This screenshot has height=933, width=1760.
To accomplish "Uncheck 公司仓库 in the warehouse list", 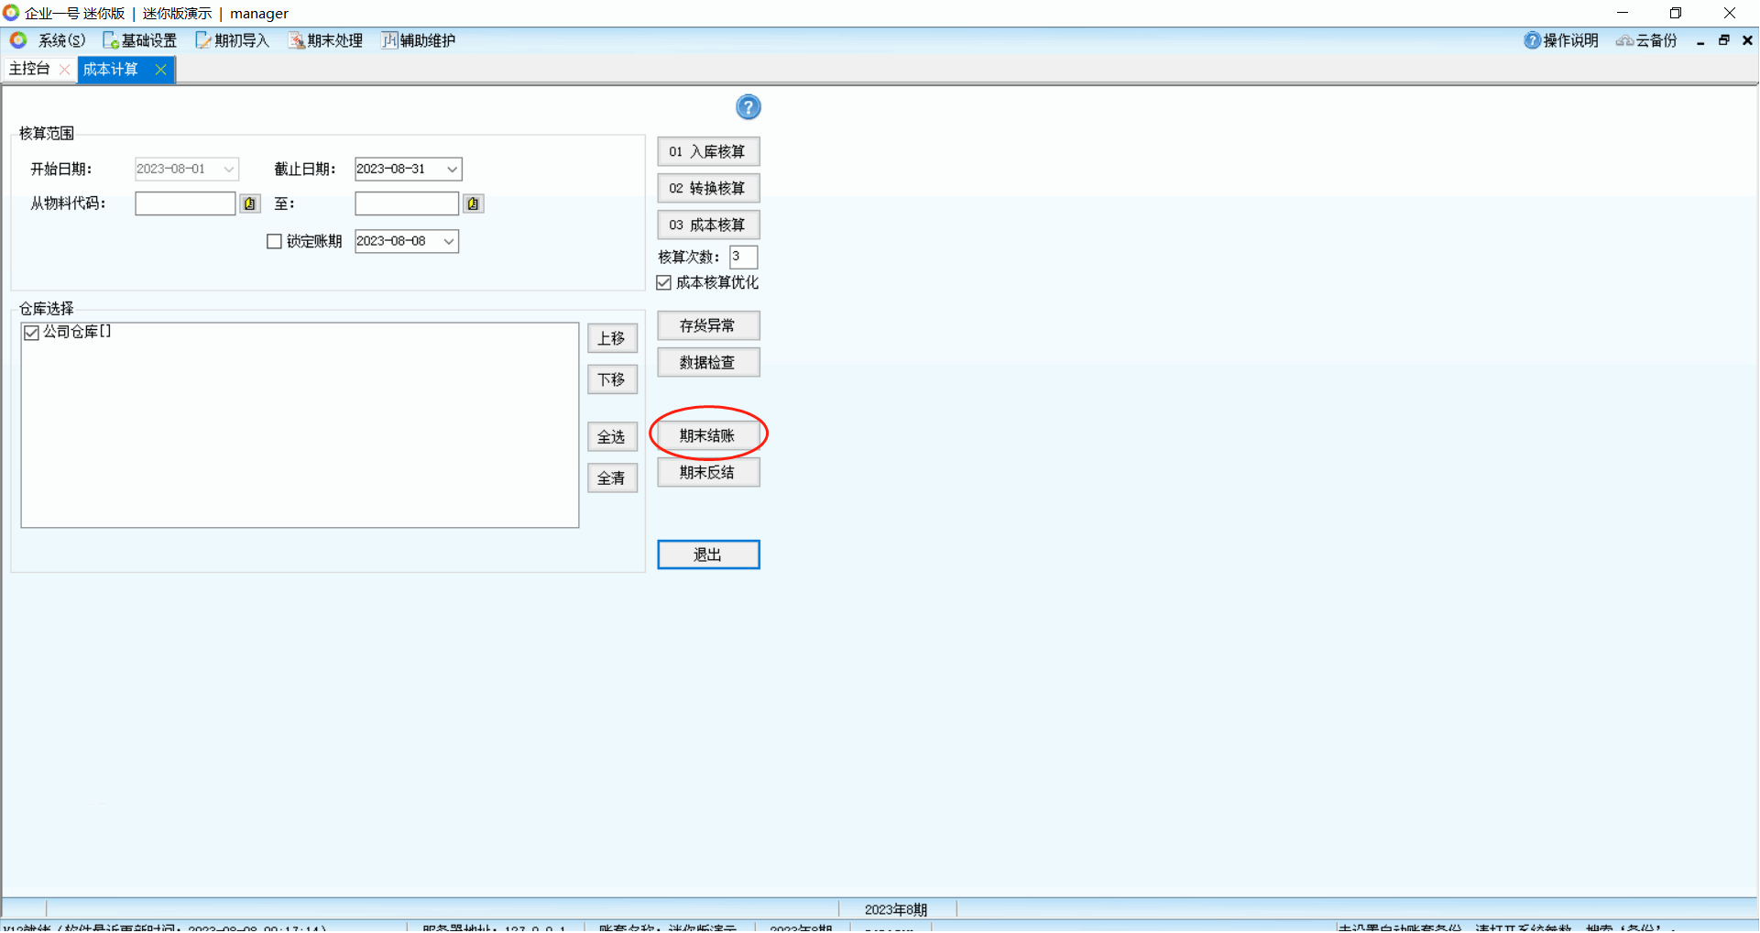I will [x=32, y=333].
